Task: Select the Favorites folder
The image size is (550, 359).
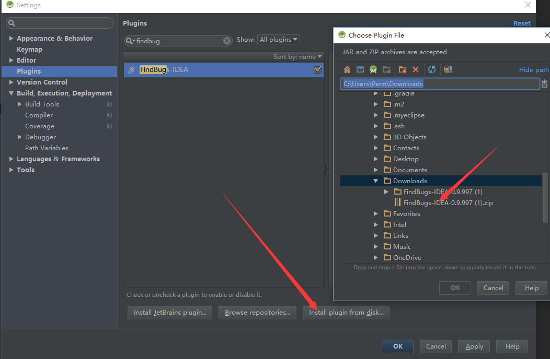Action: 407,213
